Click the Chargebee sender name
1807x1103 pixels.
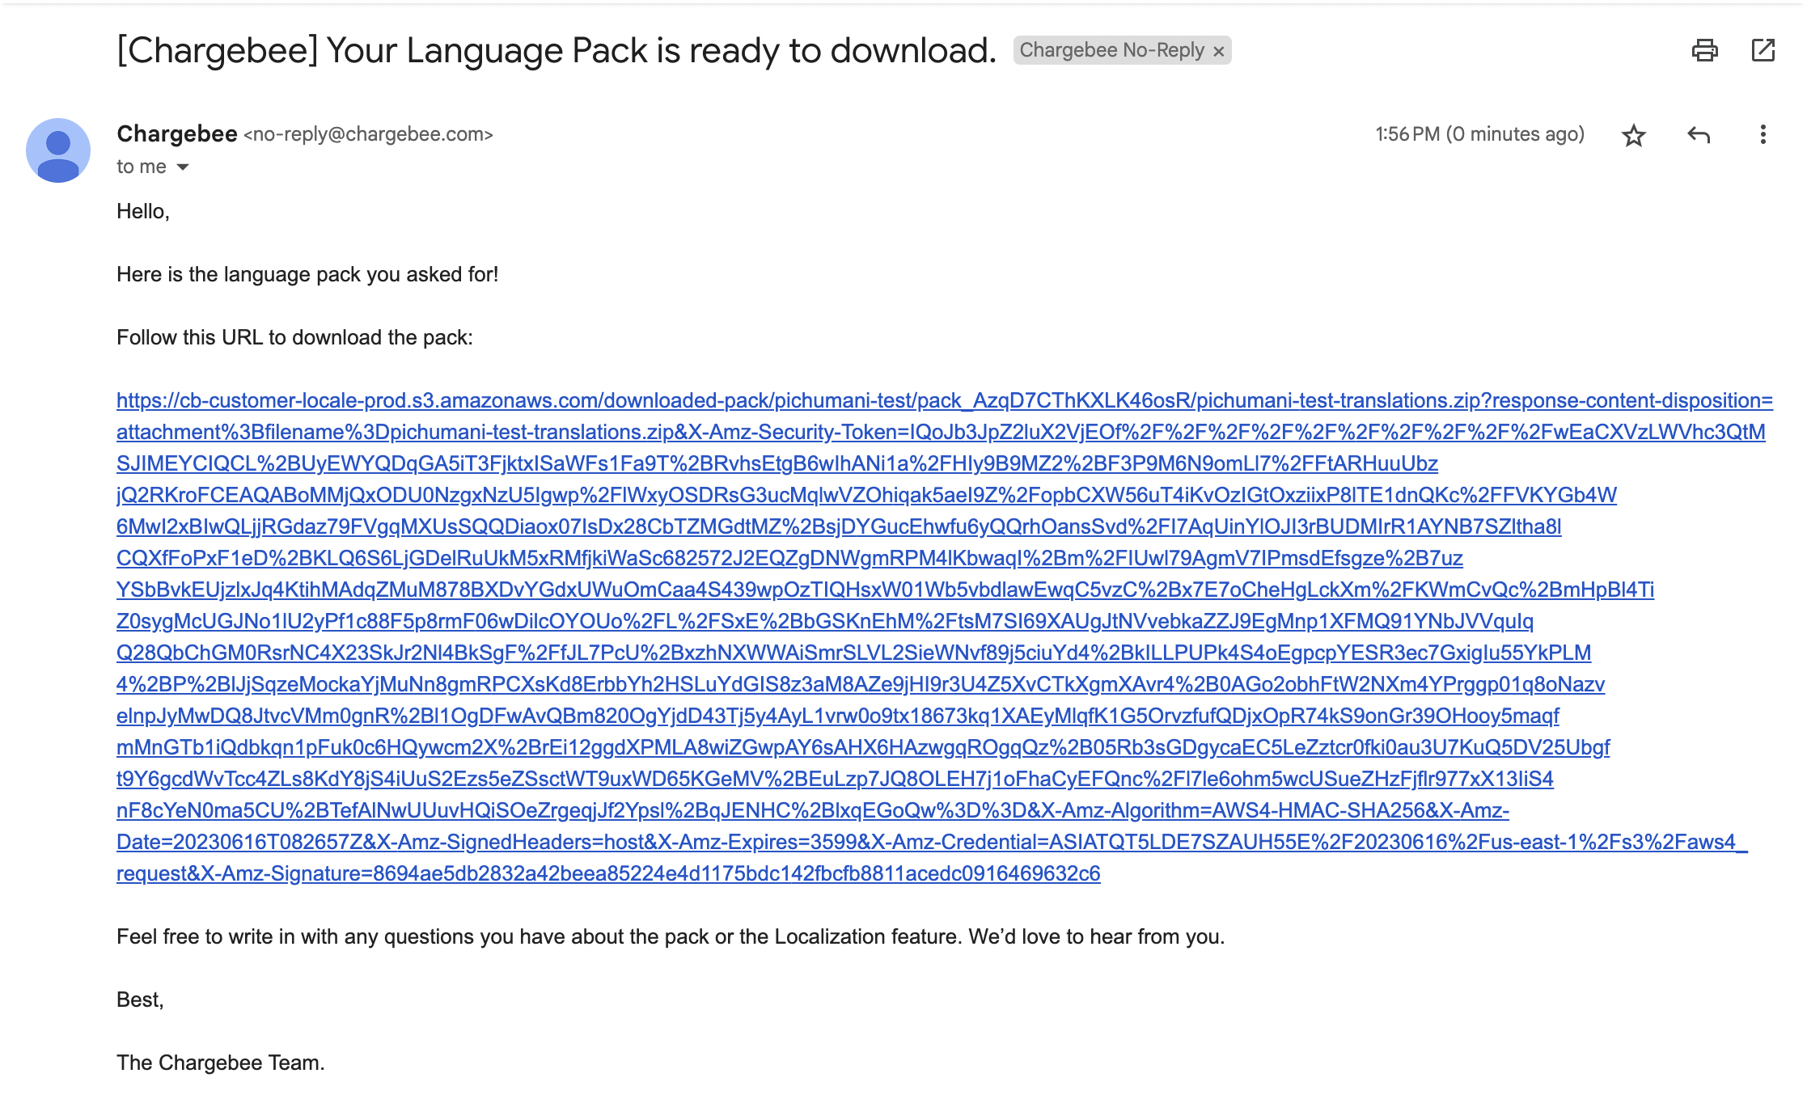click(x=177, y=134)
